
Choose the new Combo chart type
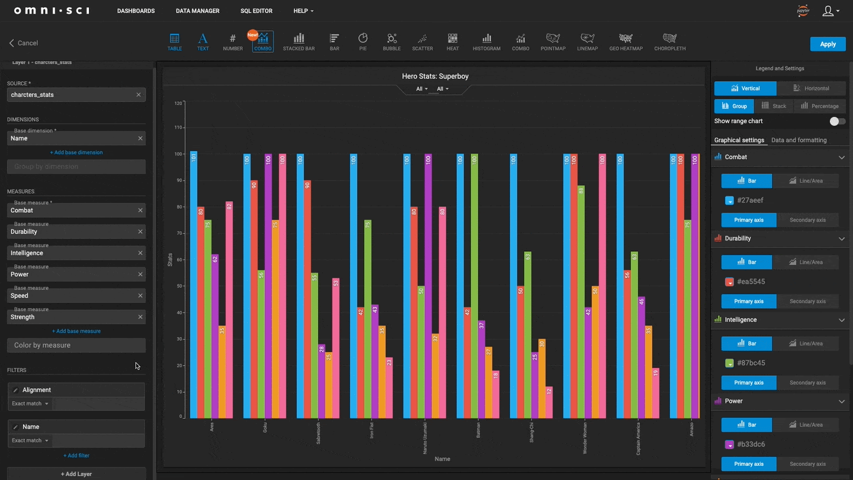(x=263, y=41)
